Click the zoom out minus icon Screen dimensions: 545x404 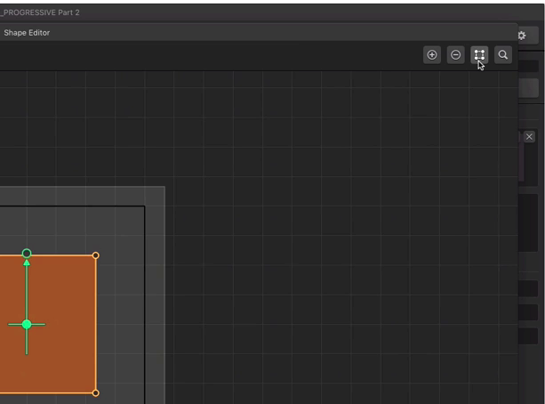pos(455,55)
